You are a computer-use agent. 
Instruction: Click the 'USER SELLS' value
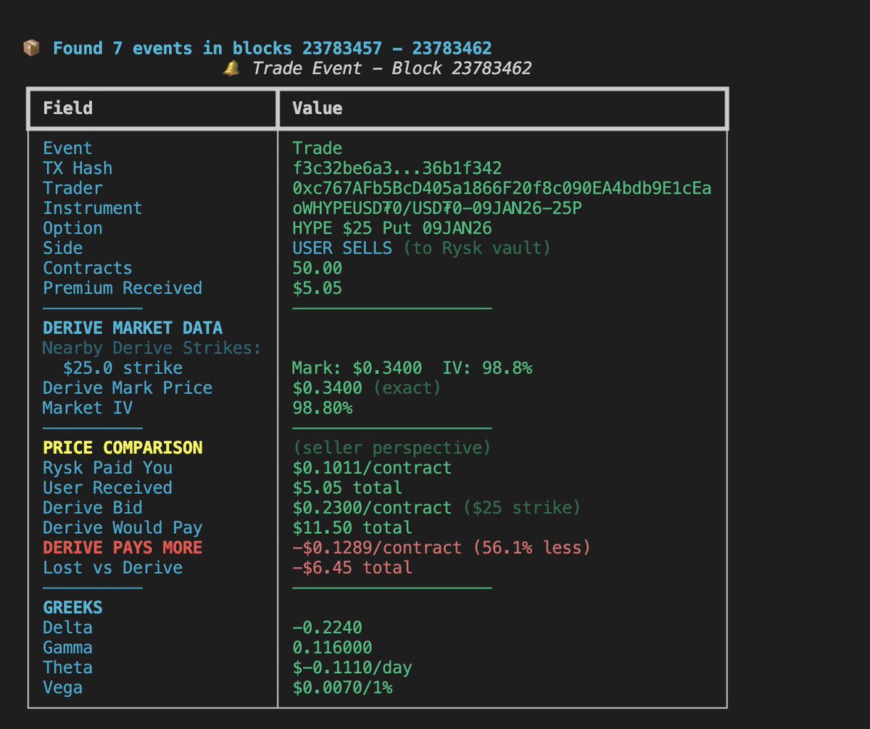point(342,248)
